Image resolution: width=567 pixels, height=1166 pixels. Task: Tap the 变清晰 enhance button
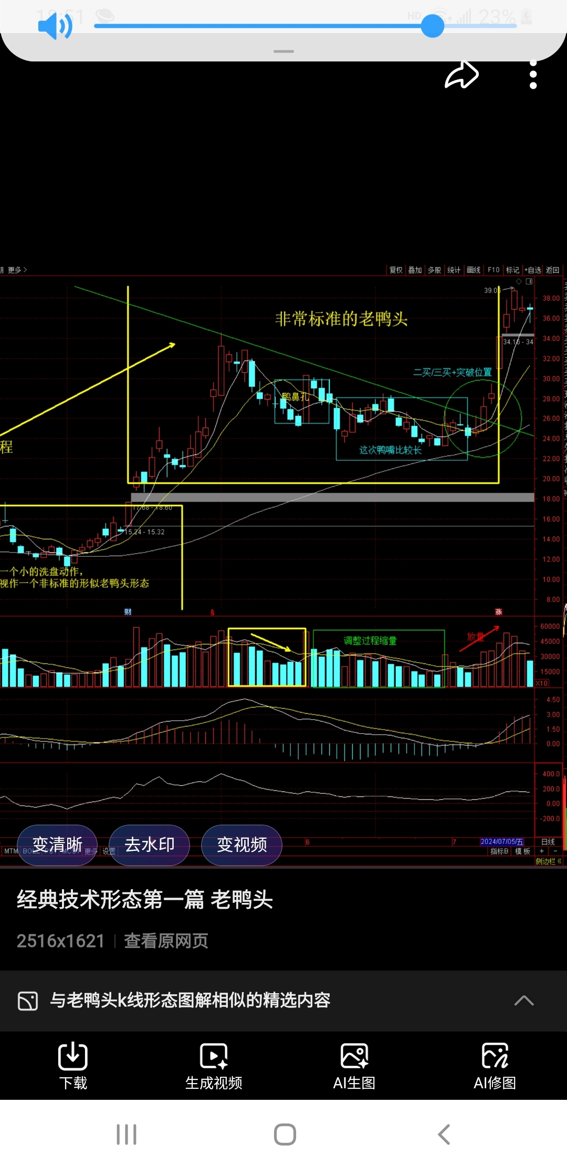tap(57, 845)
